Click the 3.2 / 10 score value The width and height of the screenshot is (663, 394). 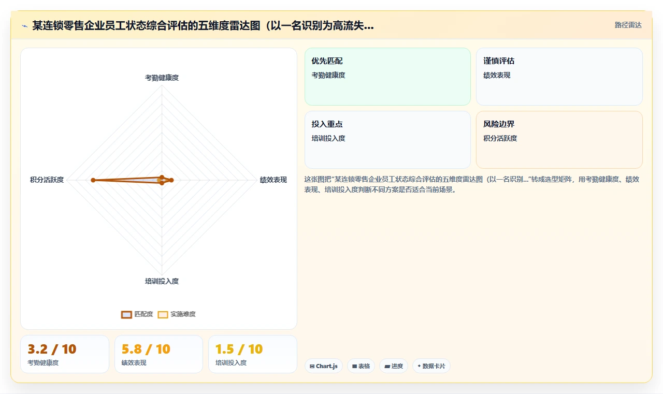pos(52,349)
